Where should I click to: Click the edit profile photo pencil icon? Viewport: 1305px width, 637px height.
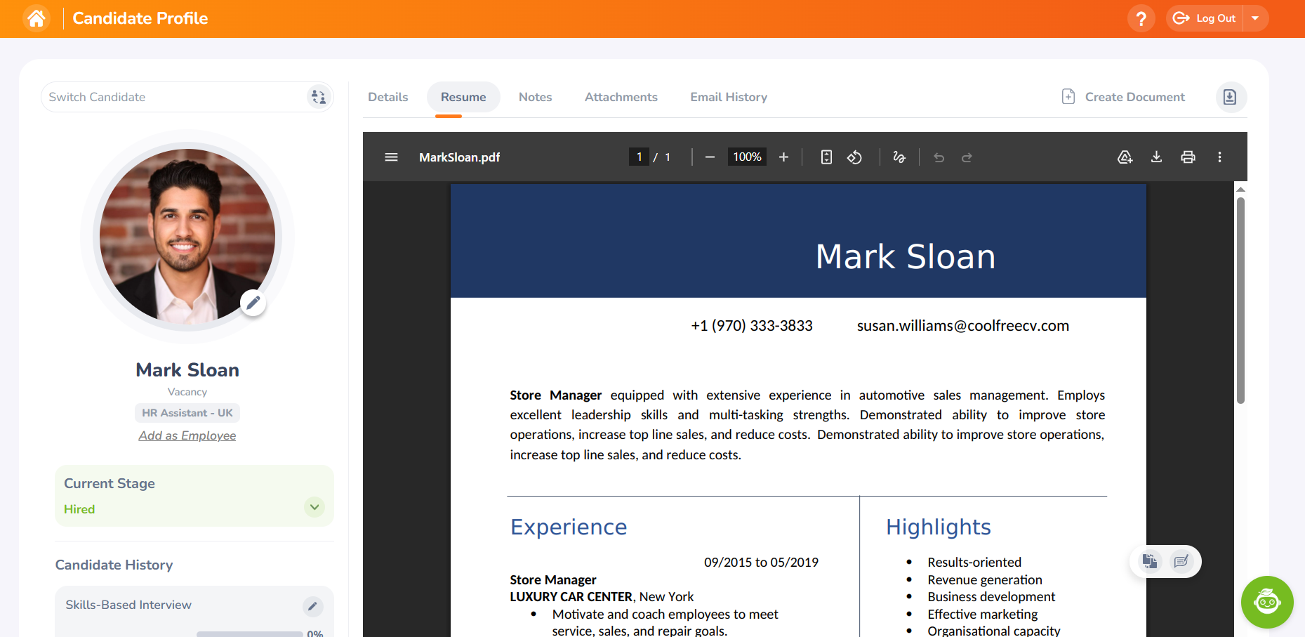click(x=253, y=303)
